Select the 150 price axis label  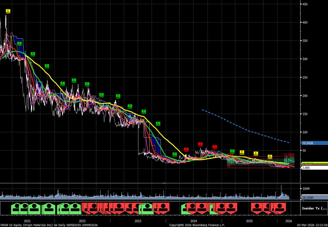305,114
